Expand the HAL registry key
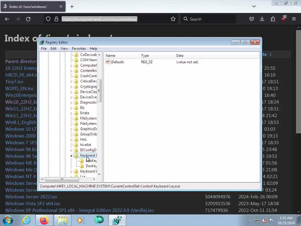This screenshot has height=226, width=301. 71,140
